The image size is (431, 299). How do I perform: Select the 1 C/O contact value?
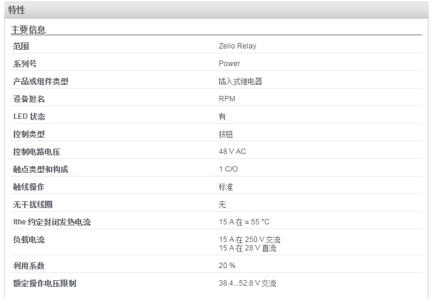click(228, 169)
